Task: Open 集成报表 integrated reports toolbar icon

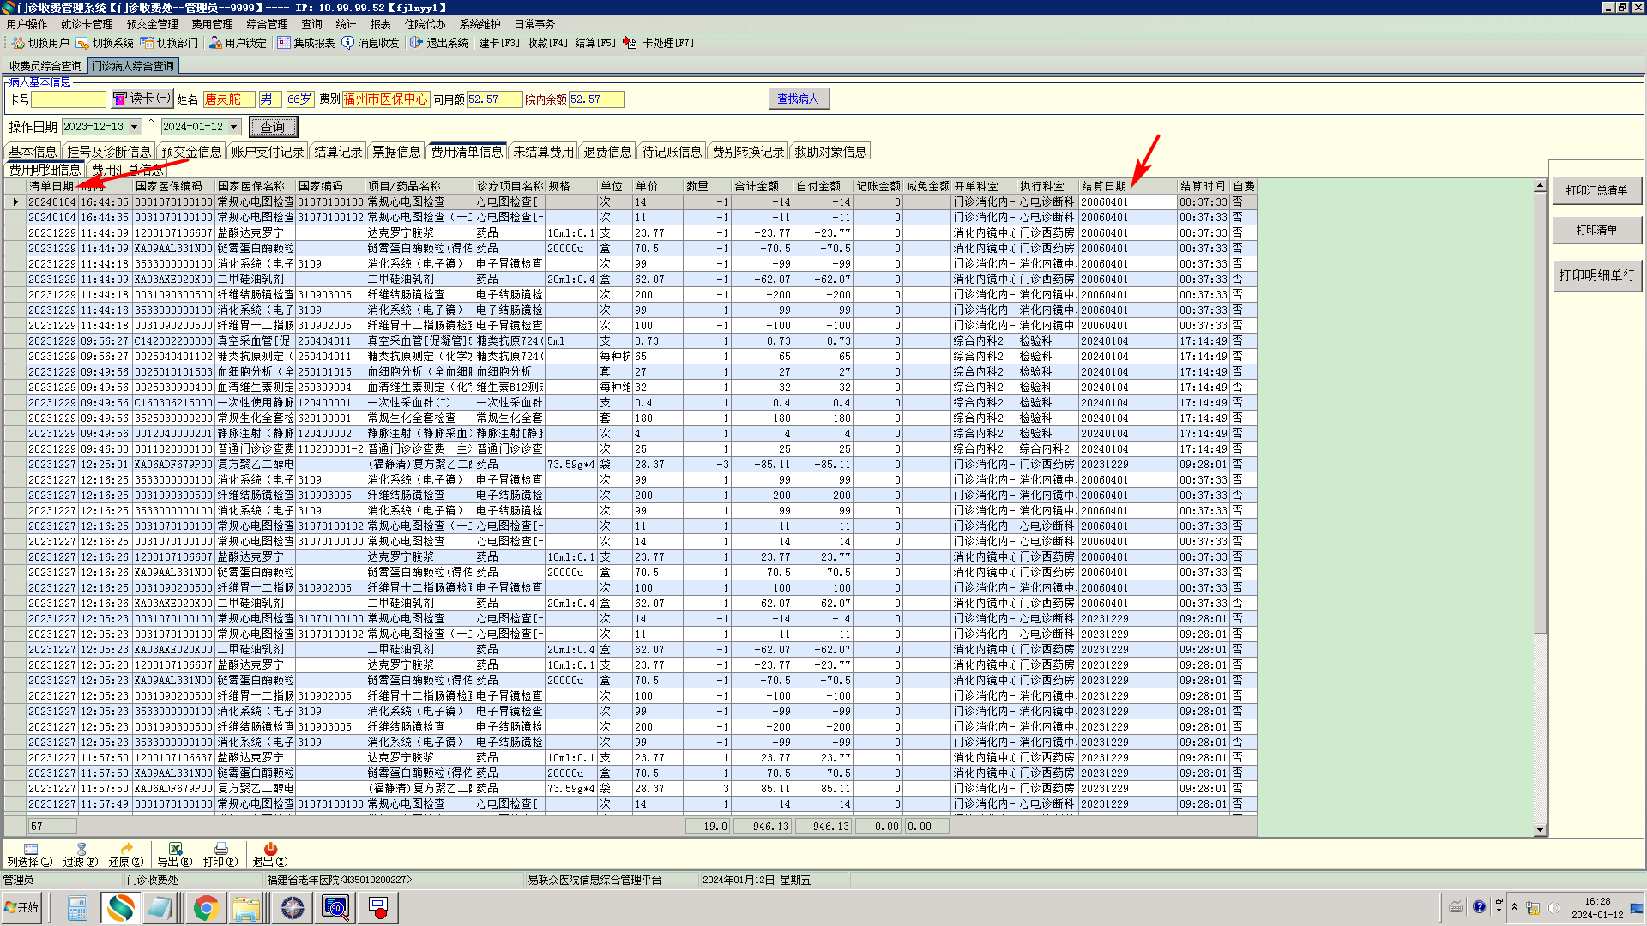Action: tap(284, 43)
